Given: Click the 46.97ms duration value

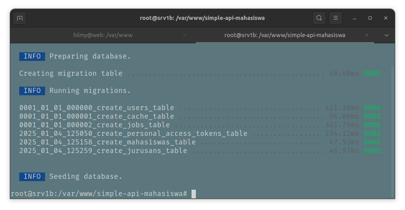Looking at the screenshot, I should click(344, 151).
